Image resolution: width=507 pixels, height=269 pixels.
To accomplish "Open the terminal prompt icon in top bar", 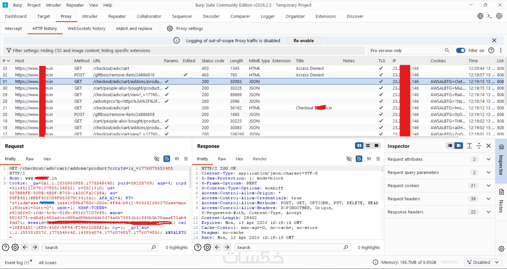I will pyautogui.click(x=490, y=16).
